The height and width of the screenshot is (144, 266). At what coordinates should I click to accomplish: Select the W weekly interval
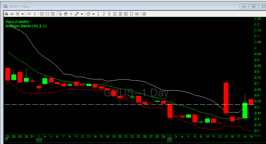coord(137,14)
